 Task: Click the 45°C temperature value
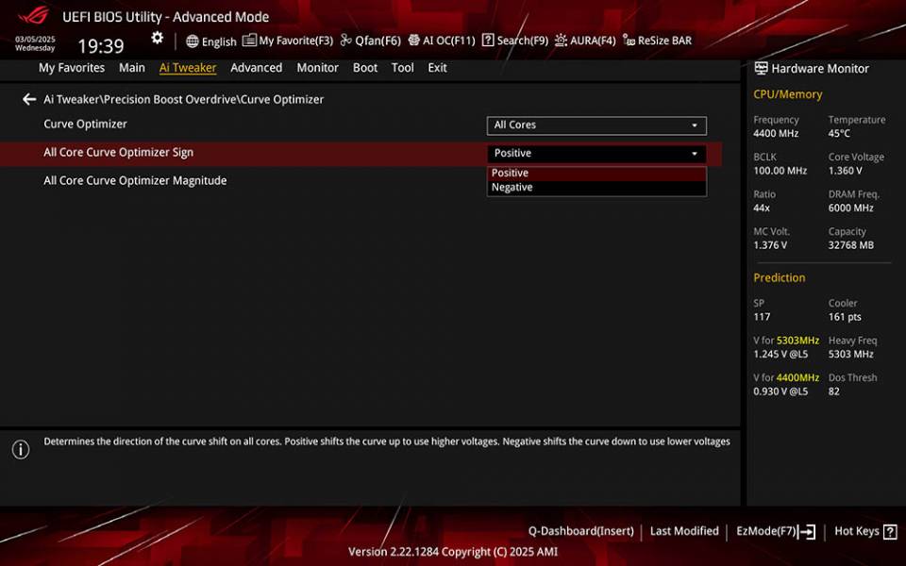839,133
